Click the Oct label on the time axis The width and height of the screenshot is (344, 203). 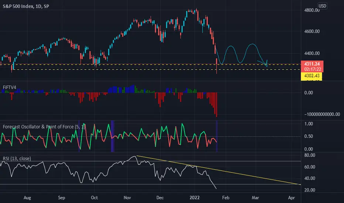[94, 198]
